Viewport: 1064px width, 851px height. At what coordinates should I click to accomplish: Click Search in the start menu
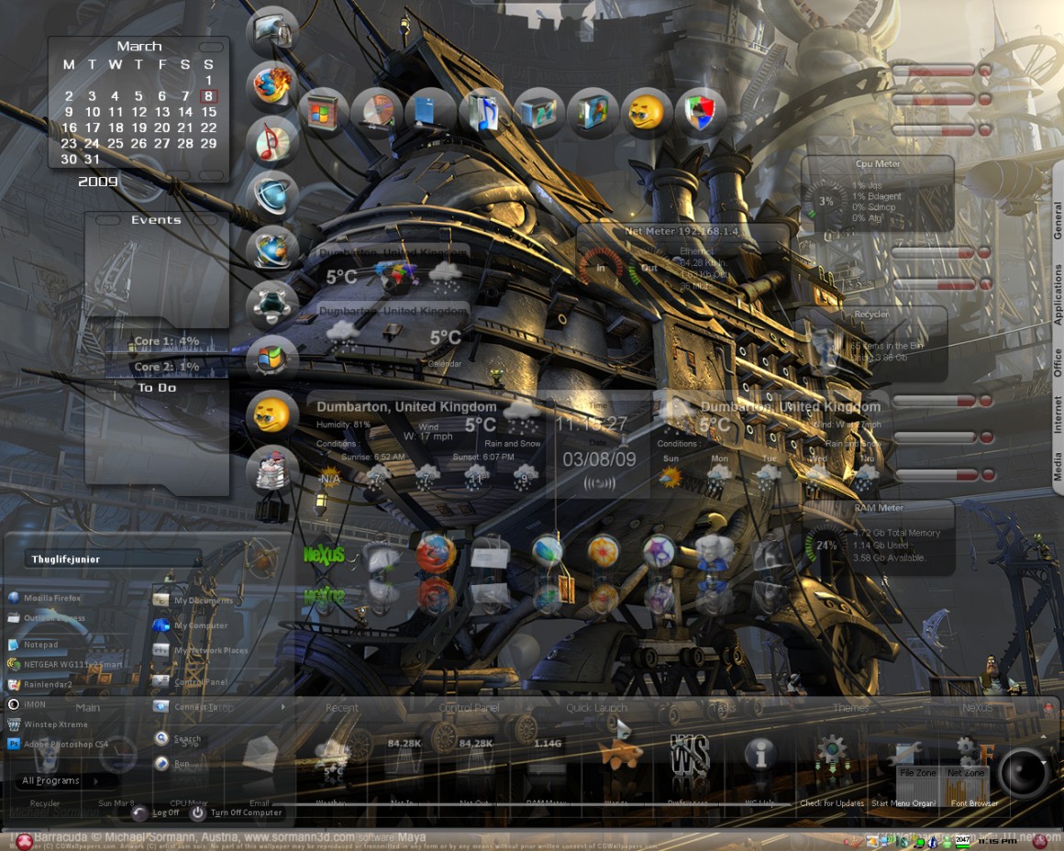pos(179,738)
